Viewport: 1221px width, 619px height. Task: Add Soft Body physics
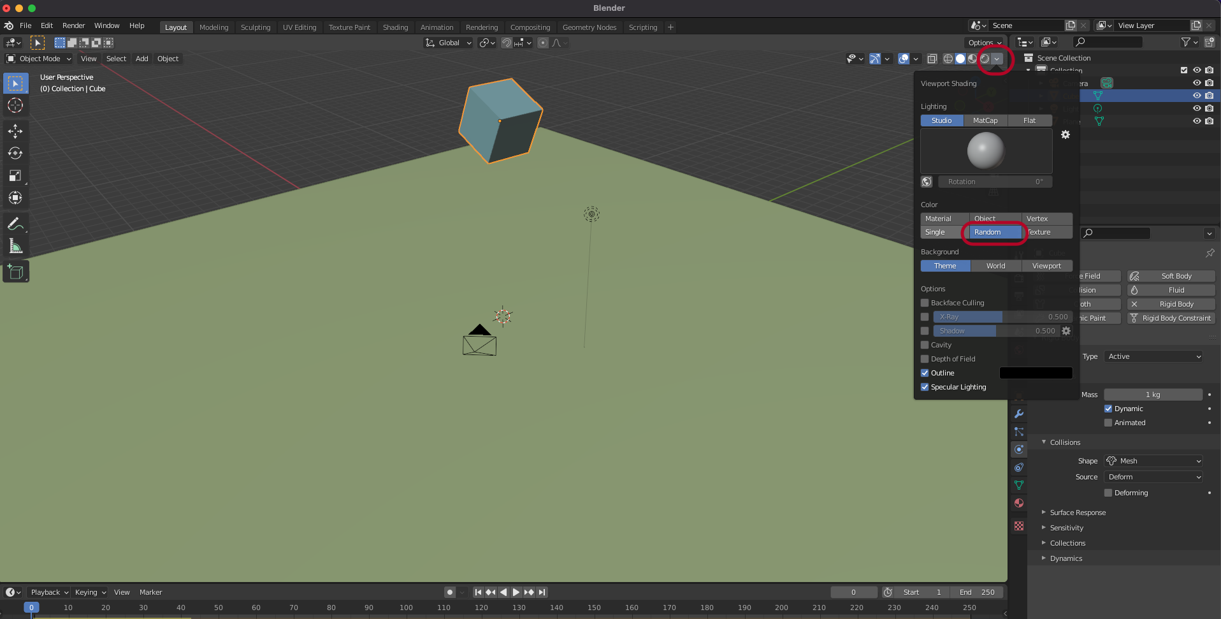tap(1171, 276)
